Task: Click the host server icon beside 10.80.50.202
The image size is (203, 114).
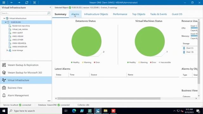Action: [8, 22]
